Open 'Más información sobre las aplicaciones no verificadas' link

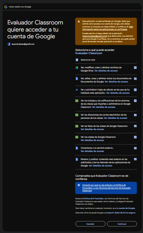108,28
